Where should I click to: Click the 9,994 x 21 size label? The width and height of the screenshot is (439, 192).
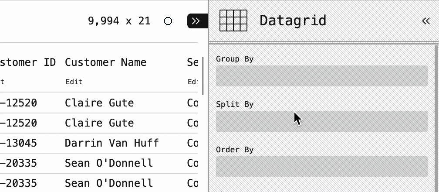click(x=119, y=21)
